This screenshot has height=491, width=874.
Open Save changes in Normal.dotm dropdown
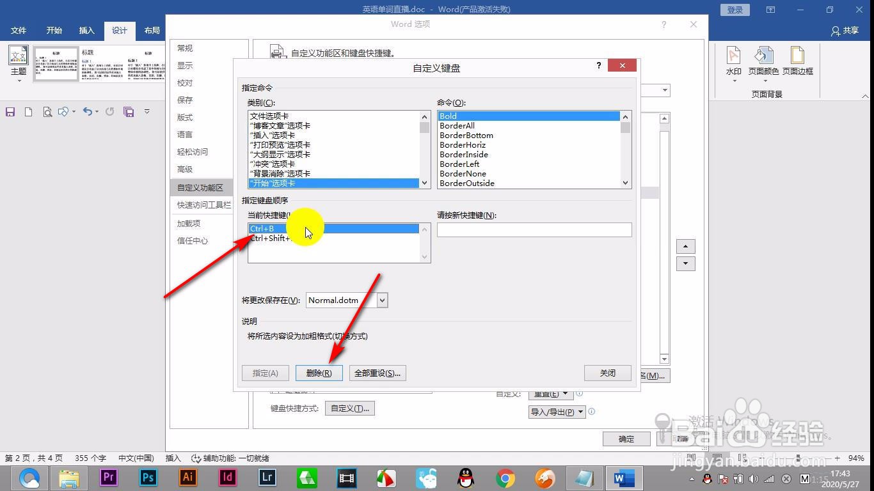pyautogui.click(x=382, y=300)
